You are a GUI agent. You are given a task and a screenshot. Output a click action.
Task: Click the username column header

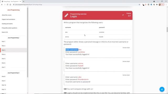(68, 27)
